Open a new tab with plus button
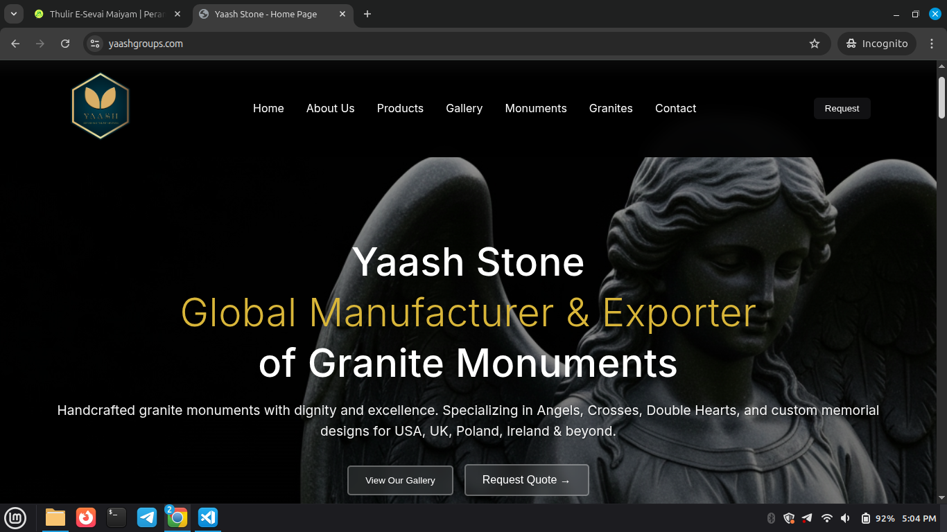The height and width of the screenshot is (532, 947). pos(367,14)
